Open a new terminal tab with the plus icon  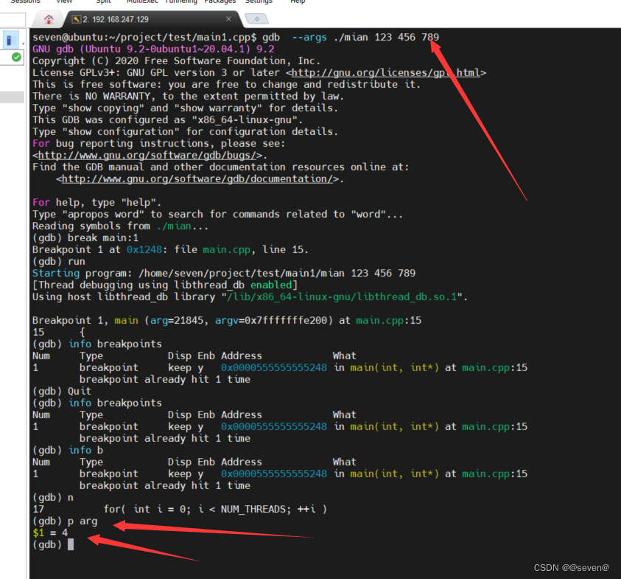coord(257,18)
